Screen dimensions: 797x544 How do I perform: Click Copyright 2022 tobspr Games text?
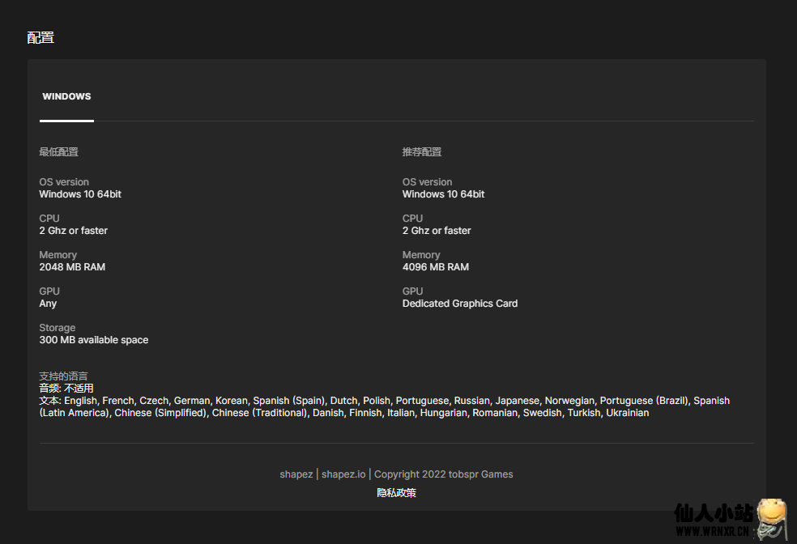coord(443,474)
